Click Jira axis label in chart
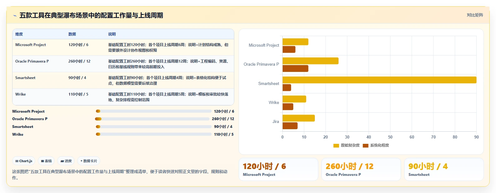 [x=275, y=122]
